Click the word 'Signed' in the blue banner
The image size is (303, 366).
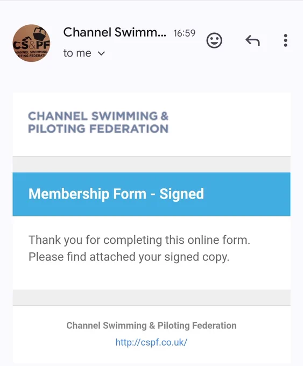pos(181,194)
